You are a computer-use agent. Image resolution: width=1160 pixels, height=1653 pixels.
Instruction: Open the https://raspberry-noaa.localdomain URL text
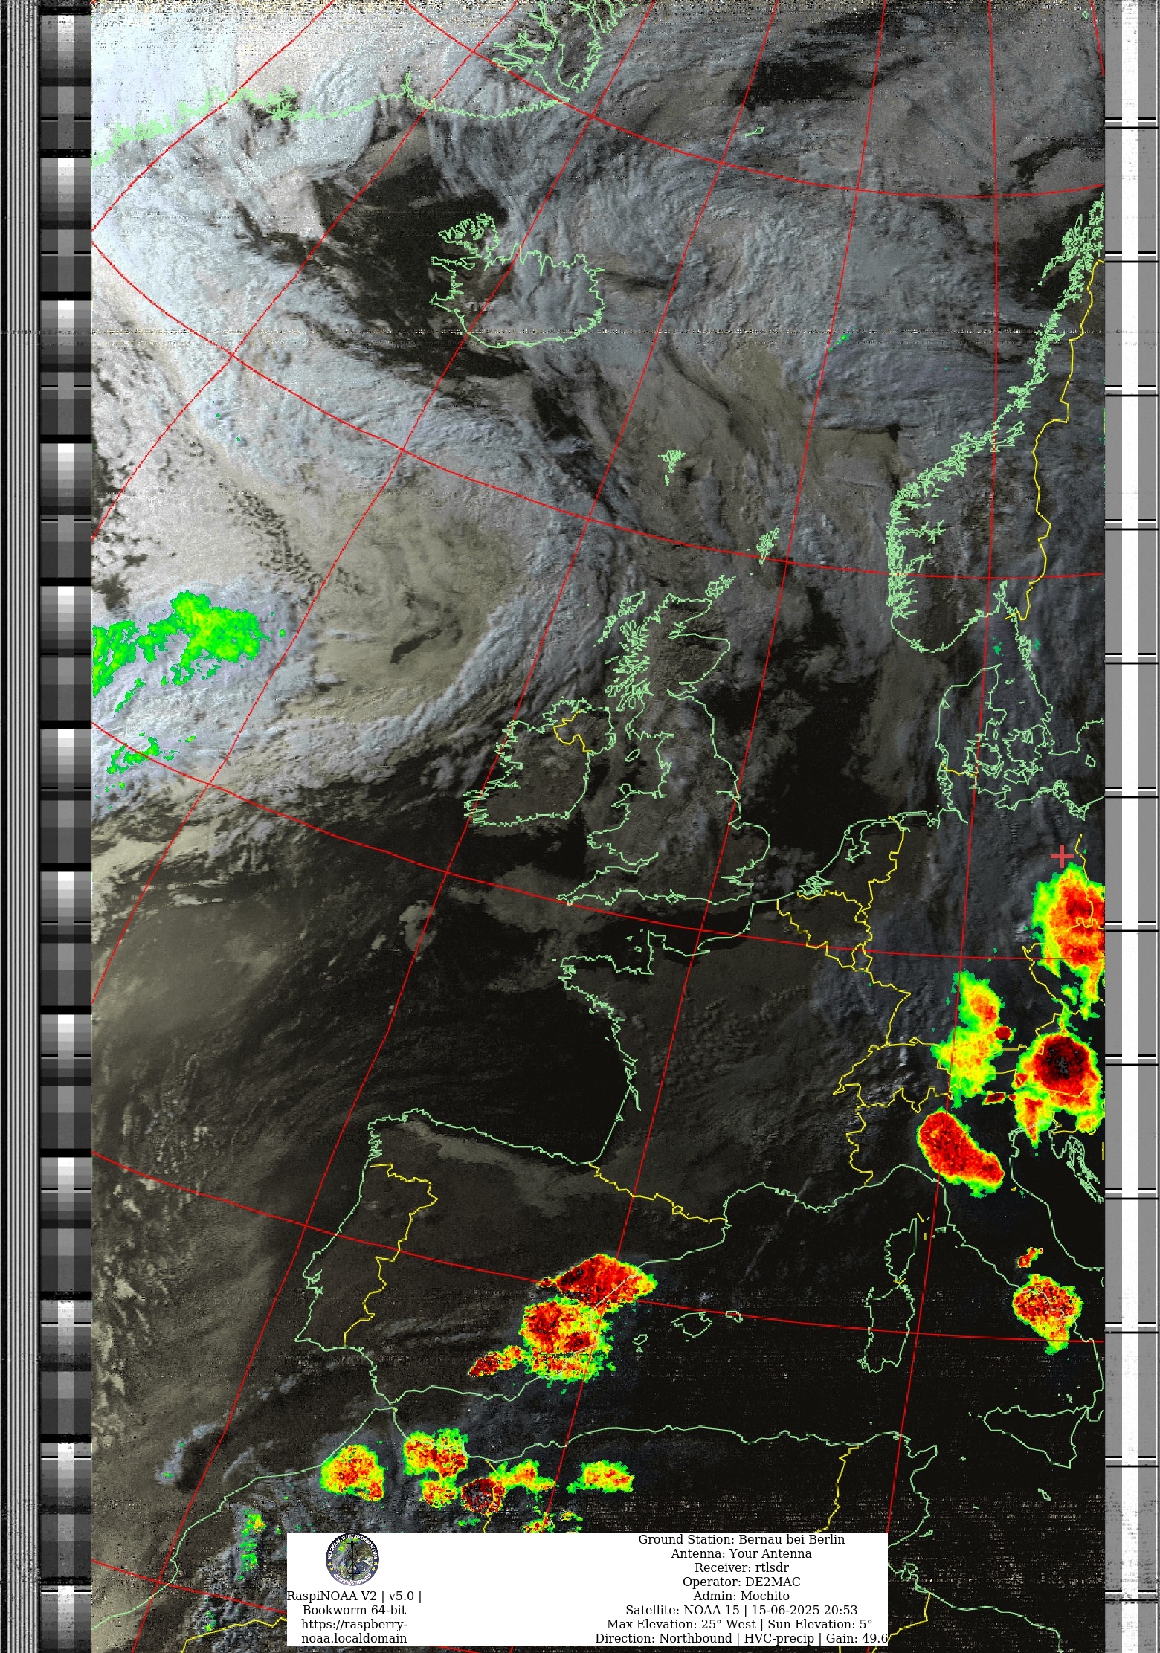(354, 1631)
